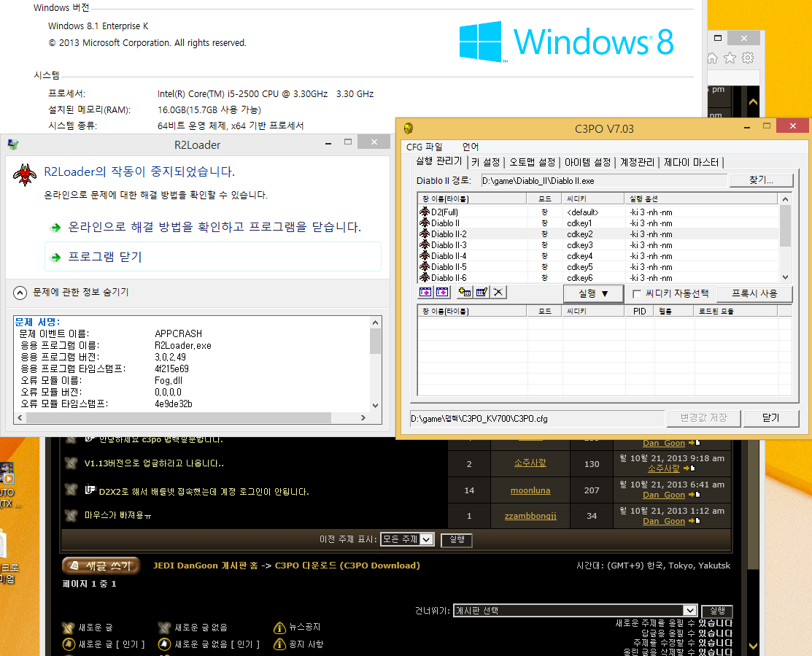The width and height of the screenshot is (812, 656).
Task: Click right arrow of R2Loader horizontal scrollbar
Action: tap(363, 417)
